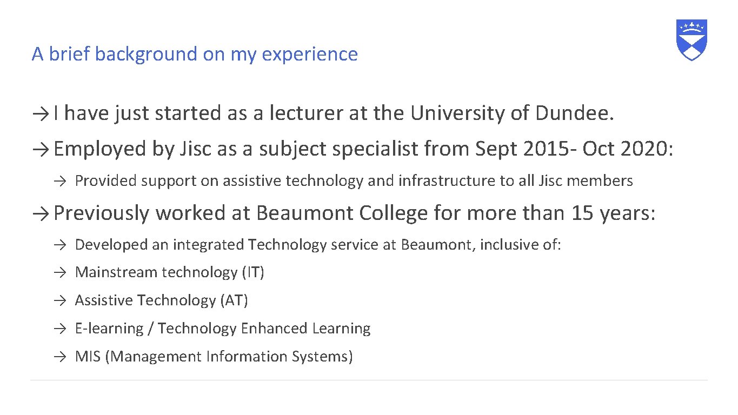Click the arrow bullet before "Employed by Jisc"

(x=41, y=150)
